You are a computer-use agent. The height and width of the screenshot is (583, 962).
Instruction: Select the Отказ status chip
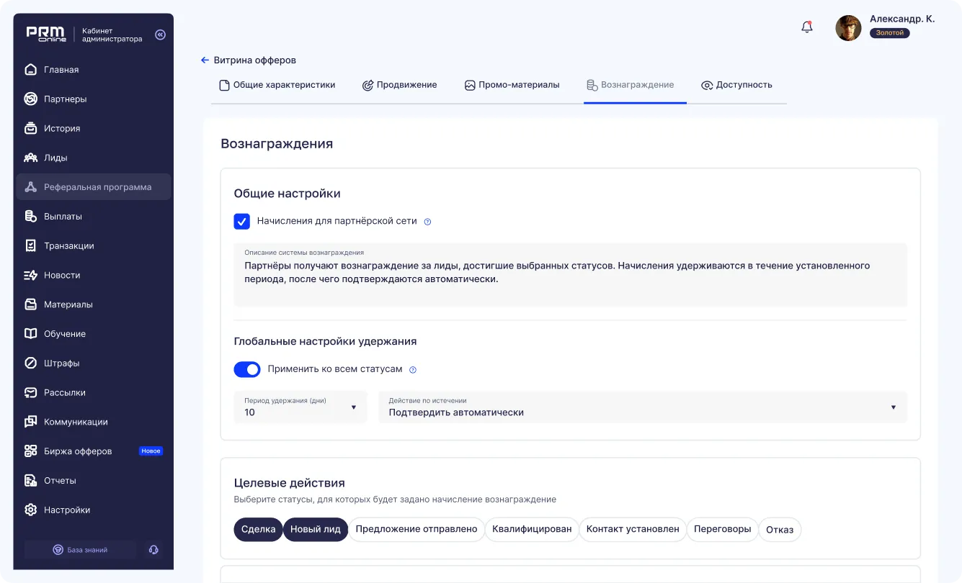click(x=780, y=530)
